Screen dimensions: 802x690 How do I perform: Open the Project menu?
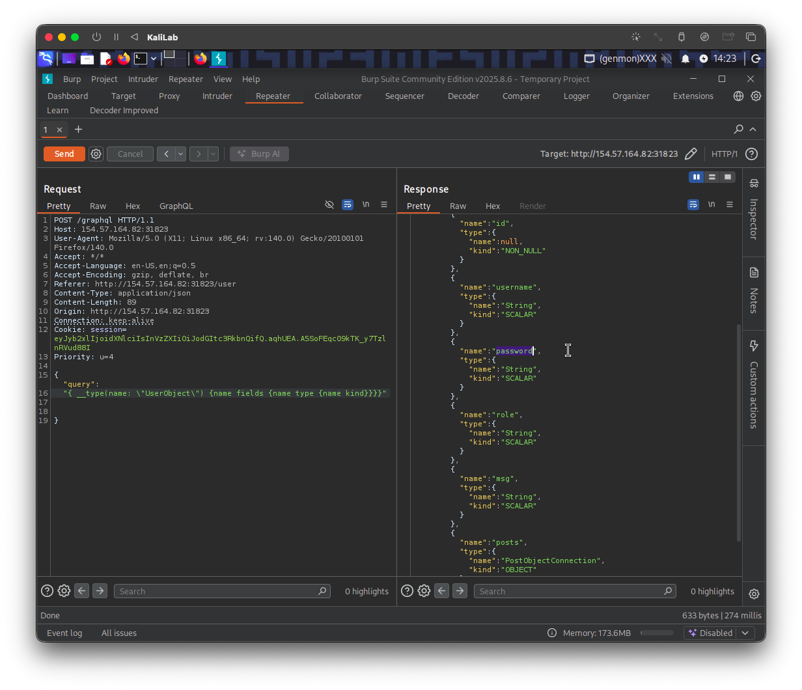[104, 79]
